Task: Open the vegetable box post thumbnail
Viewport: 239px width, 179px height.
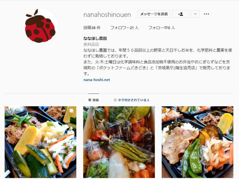Action: tap(119, 142)
